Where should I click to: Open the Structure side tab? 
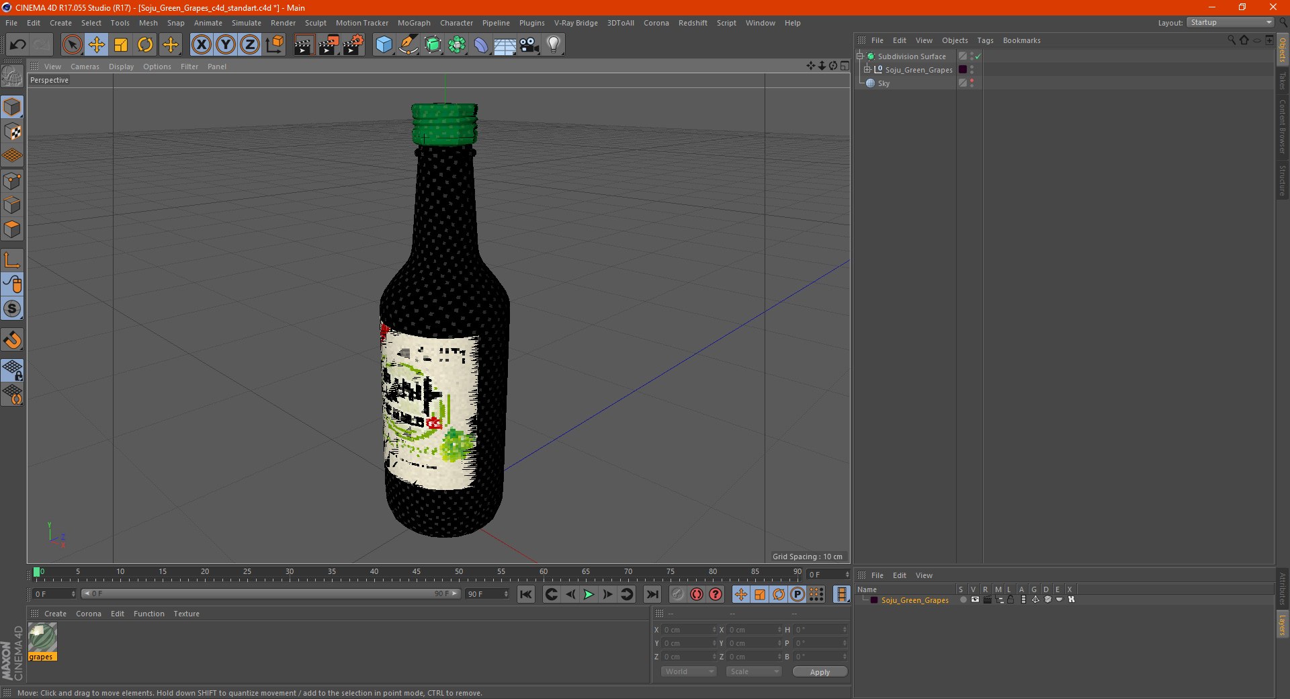[1283, 180]
